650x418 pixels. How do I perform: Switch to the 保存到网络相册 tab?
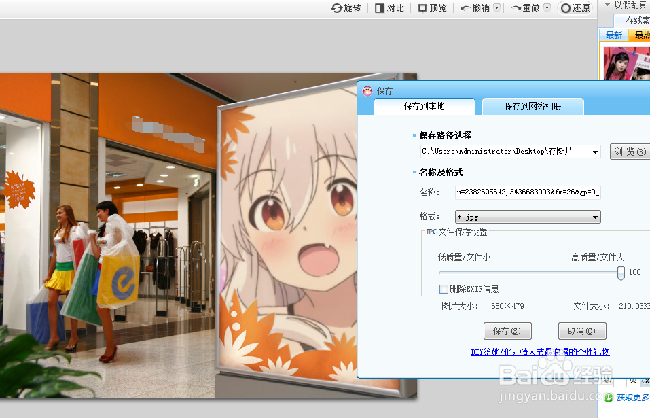tap(532, 107)
